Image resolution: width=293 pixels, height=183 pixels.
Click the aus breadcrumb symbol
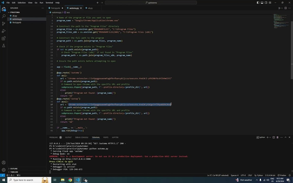(x=68, y=12)
